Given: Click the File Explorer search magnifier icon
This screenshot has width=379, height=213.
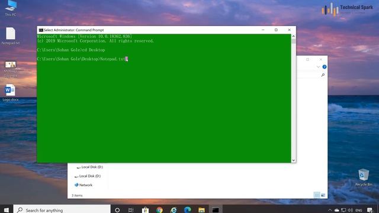Looking at the screenshot, I should (x=323, y=75).
